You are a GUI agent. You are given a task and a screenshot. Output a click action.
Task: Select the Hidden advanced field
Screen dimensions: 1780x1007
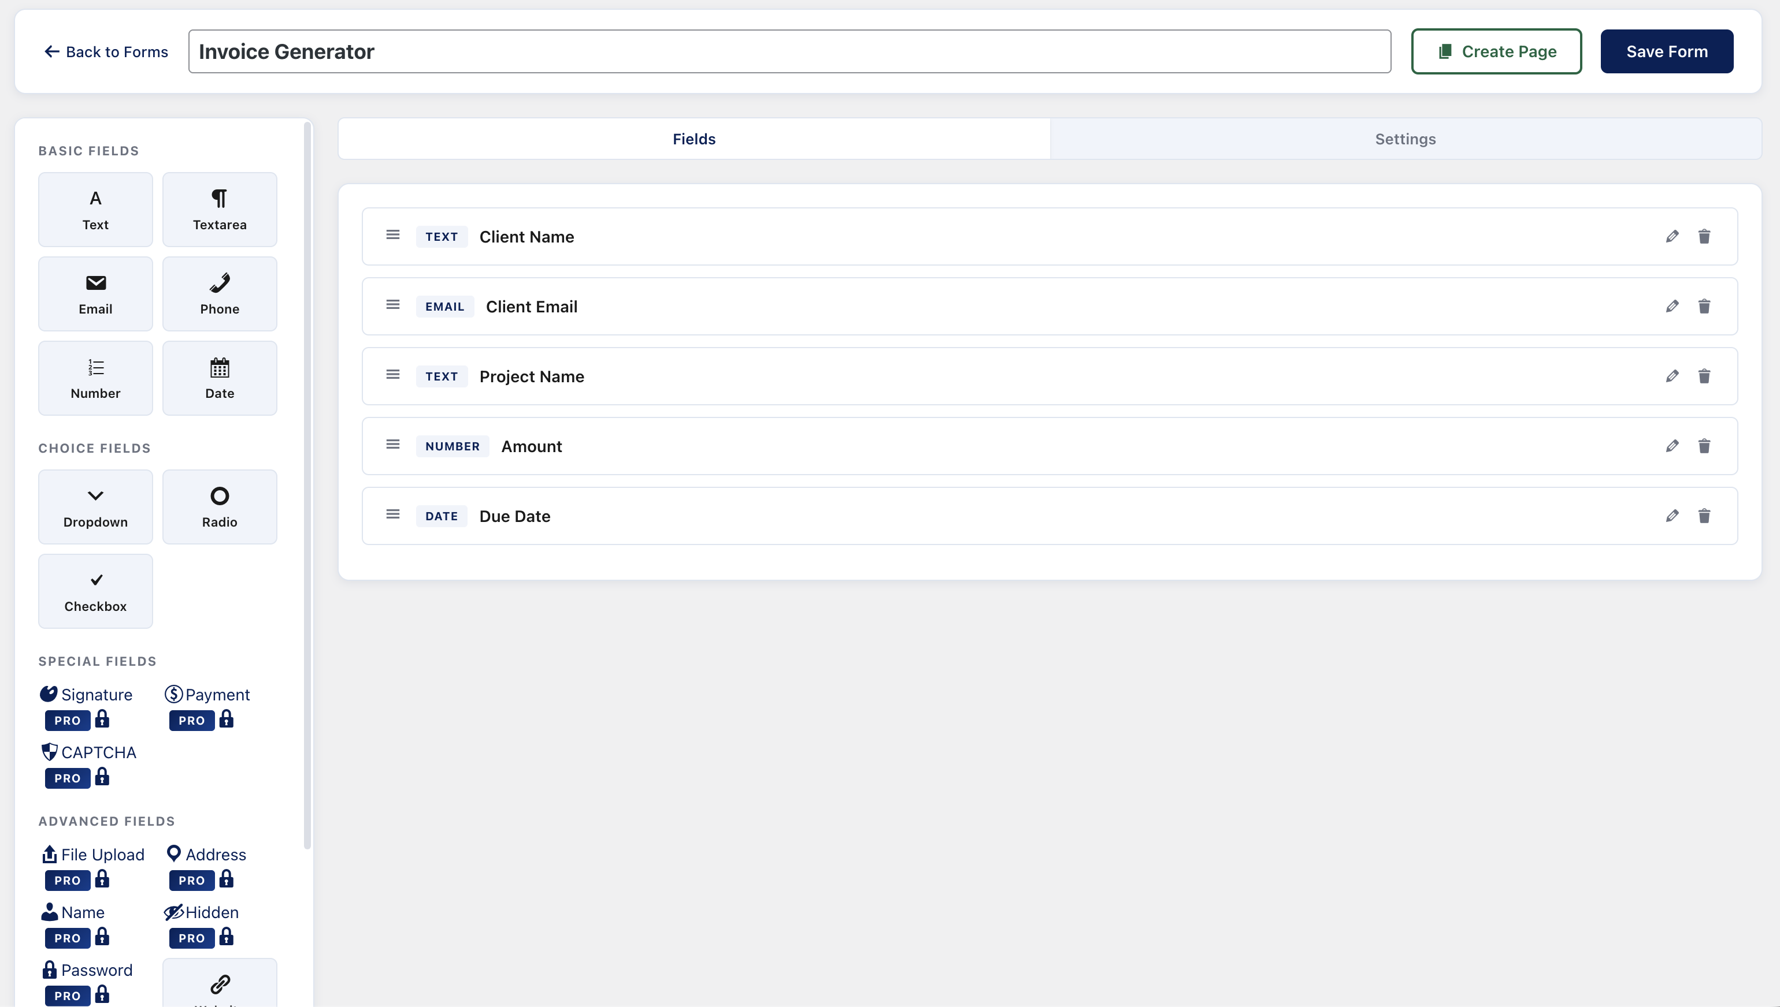pyautogui.click(x=201, y=912)
